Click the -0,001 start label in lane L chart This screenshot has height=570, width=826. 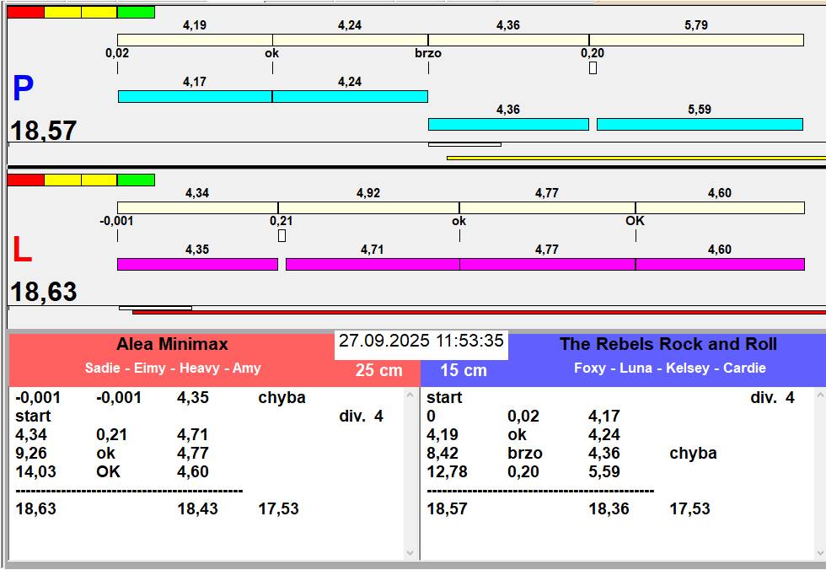116,221
